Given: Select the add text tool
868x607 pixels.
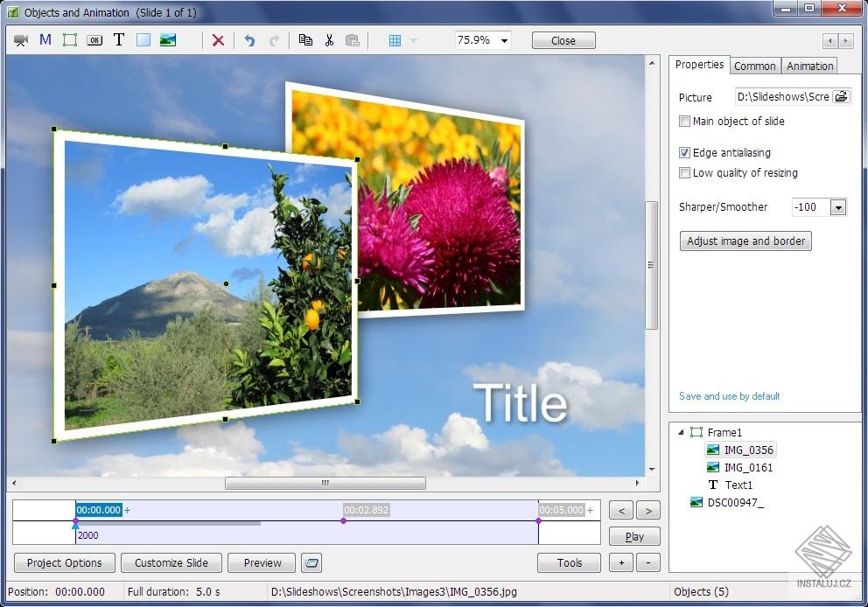Looking at the screenshot, I should click(119, 39).
